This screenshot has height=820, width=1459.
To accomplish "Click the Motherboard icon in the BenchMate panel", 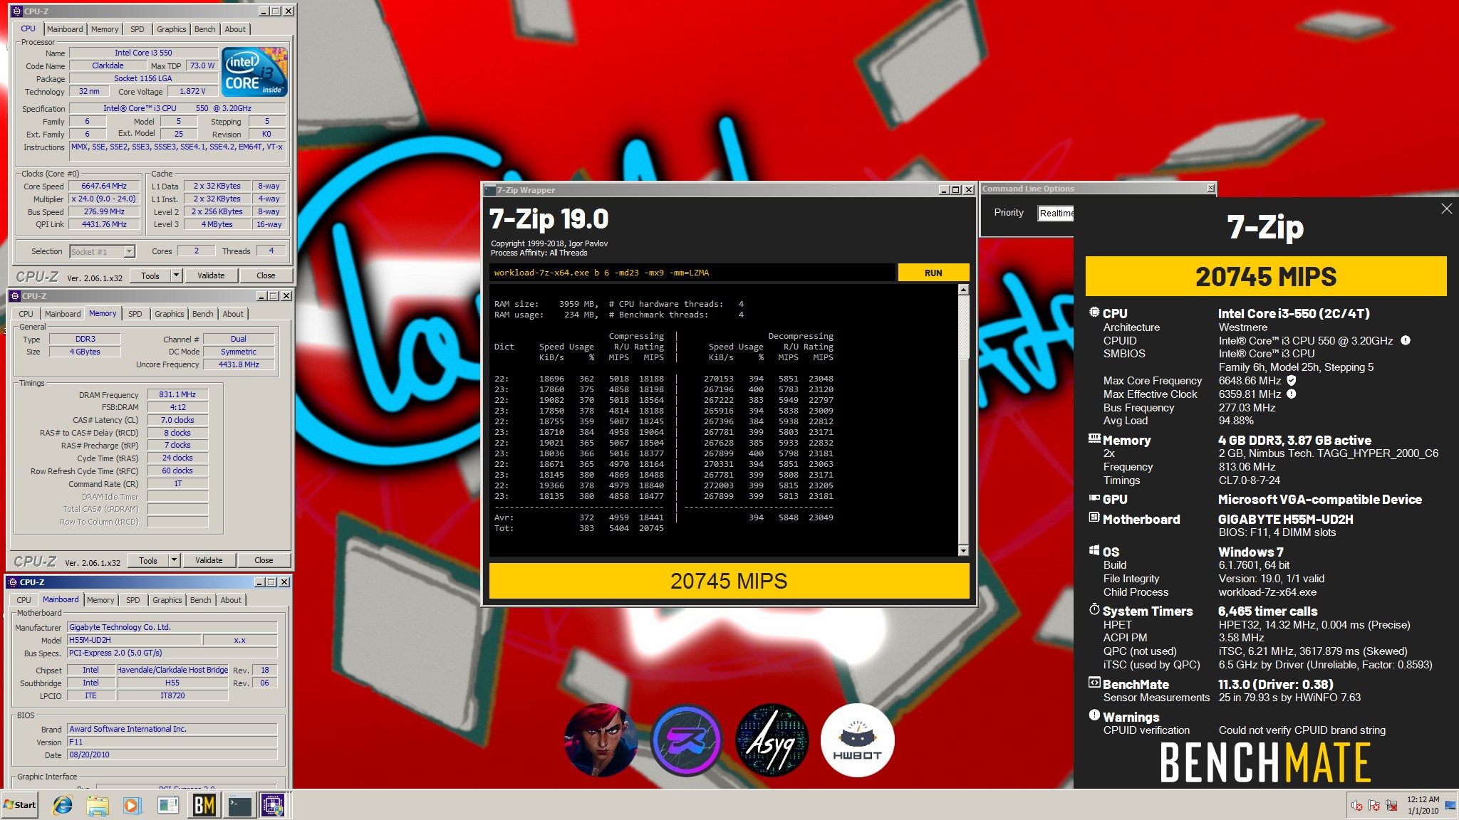I will 1094,517.
